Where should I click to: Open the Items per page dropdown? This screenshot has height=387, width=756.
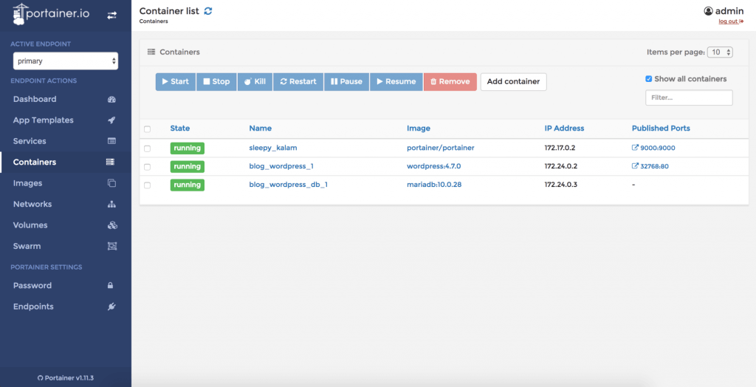(x=719, y=52)
